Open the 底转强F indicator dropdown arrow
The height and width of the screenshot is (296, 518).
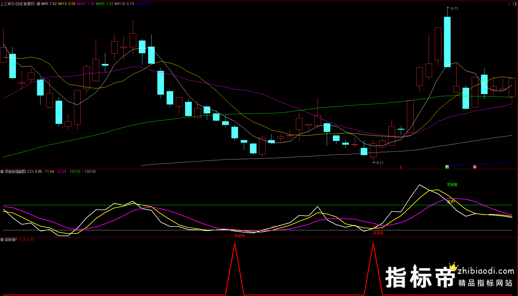(2, 240)
